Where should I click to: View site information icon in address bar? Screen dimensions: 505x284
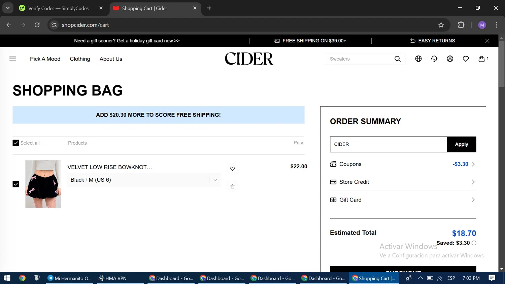click(x=54, y=25)
